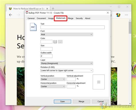Click the Vertical adjustment percent field

pos(71,79)
